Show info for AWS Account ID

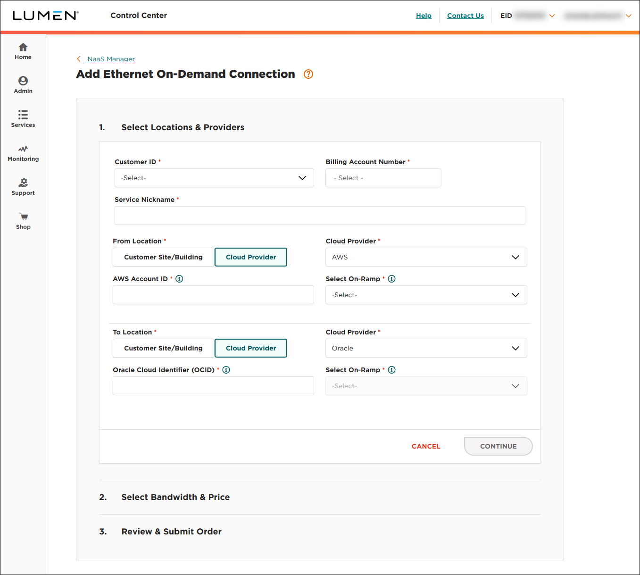[x=179, y=279]
